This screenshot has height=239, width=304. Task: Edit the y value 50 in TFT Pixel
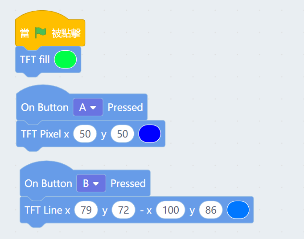[122, 134]
